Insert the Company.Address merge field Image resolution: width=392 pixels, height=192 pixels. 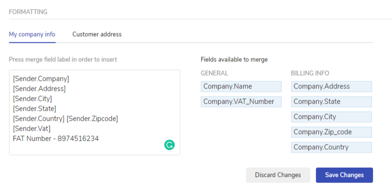(331, 86)
